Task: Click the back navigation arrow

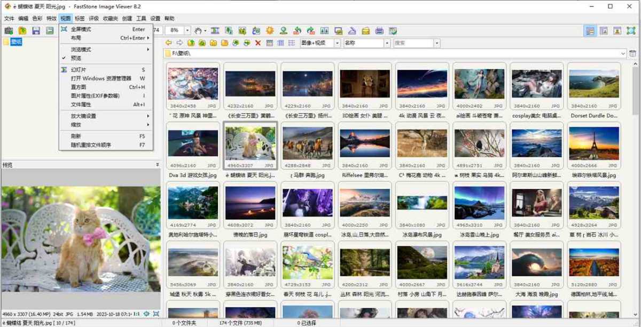Action: pyautogui.click(x=168, y=43)
